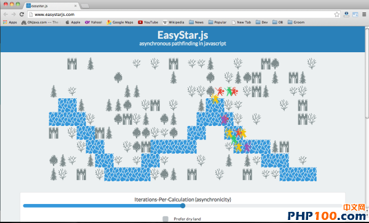Click the Iterations-Per-Calculation slider handle
This screenshot has width=369, height=223.
[x=183, y=206]
